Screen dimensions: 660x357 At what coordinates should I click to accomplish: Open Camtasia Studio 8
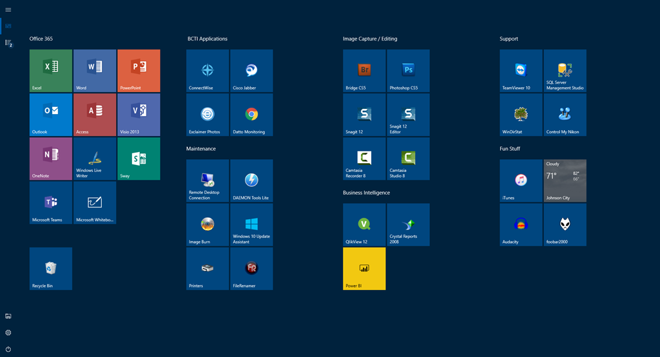point(408,159)
